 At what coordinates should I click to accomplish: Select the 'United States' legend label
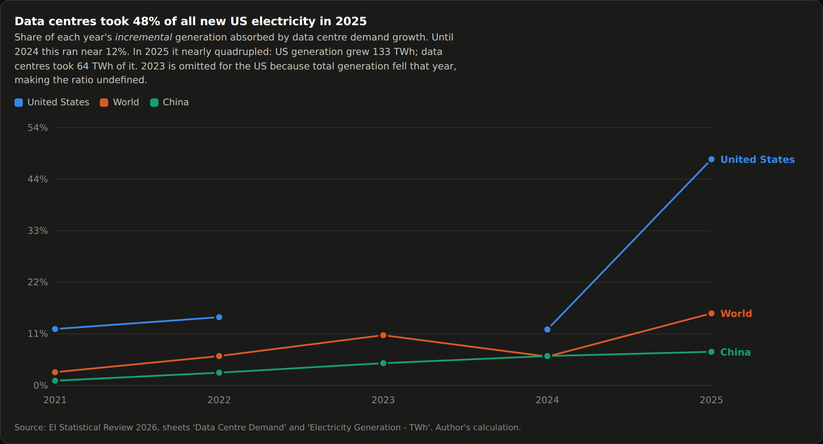point(58,102)
